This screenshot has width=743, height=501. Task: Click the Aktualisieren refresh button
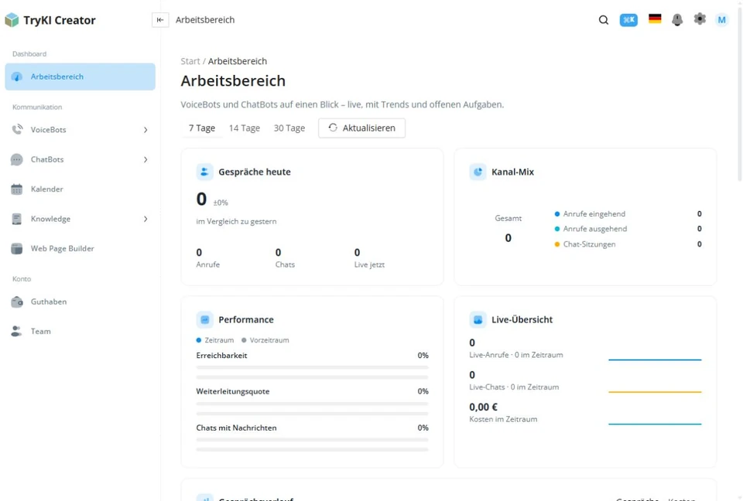coord(361,128)
